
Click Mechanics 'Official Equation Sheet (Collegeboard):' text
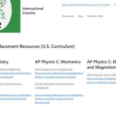coord(54,69)
